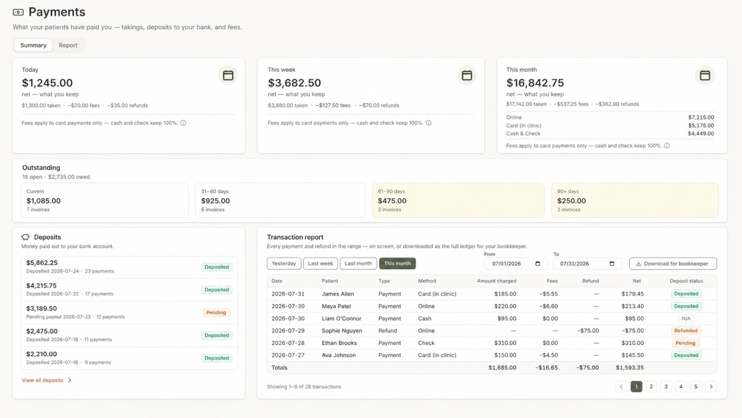Screen dimensions: 742x418
Task: Select the $5,862.25 deposit row
Action: pos(129,267)
